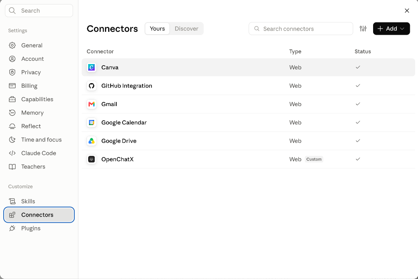This screenshot has width=418, height=279.
Task: Open Account settings
Action: [x=39, y=59]
